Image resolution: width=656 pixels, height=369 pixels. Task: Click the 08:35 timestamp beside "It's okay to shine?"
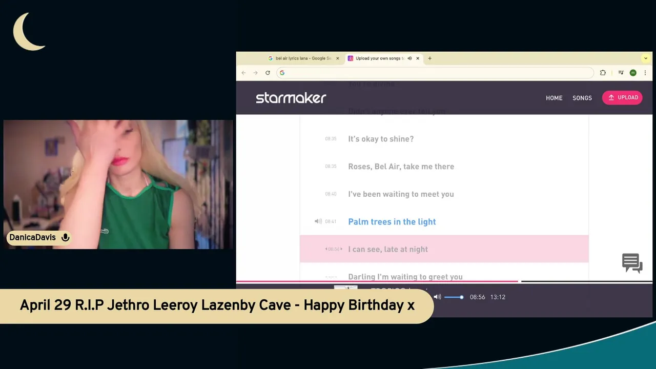[331, 138]
